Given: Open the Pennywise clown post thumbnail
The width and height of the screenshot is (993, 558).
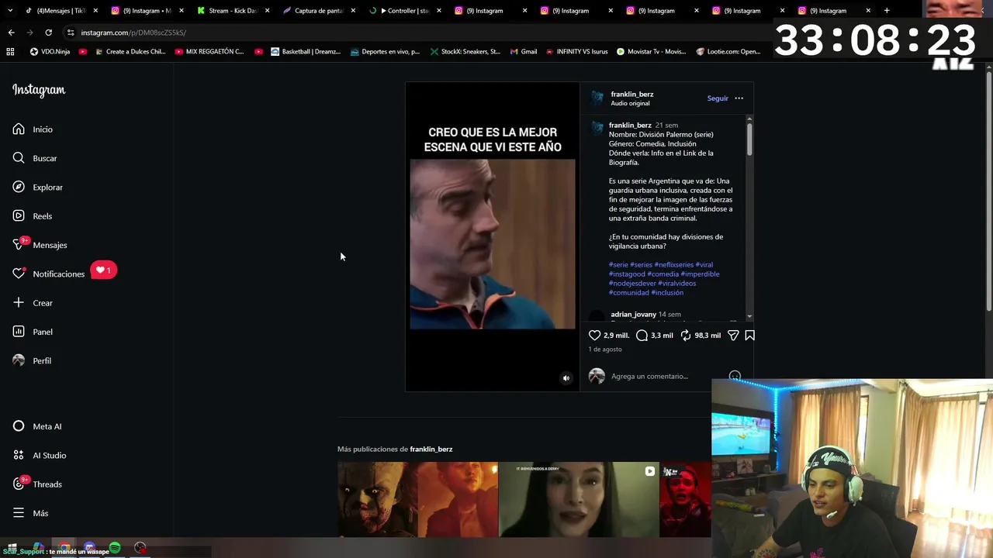Looking at the screenshot, I should [x=417, y=499].
